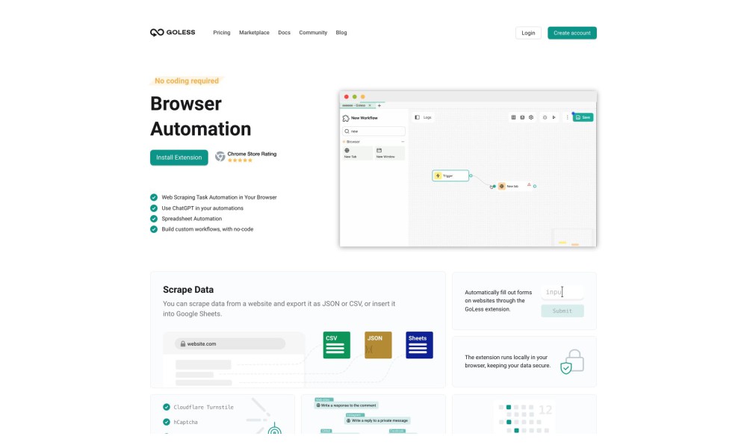
Task: Click the New Workflow puzzle icon in preview
Action: pos(346,118)
